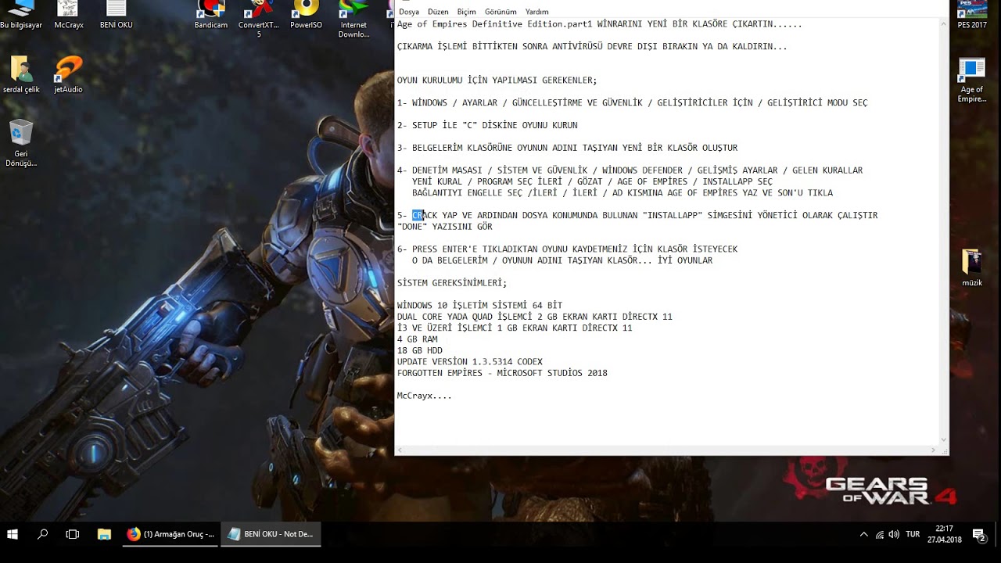Click the line "2- SETUP İLE "C" DİSKİNE OYUNU KURUN"
The height and width of the screenshot is (563, 1001).
coord(487,125)
